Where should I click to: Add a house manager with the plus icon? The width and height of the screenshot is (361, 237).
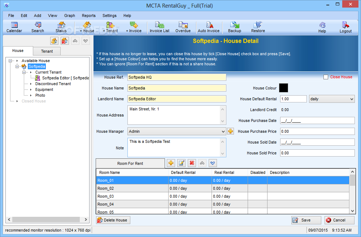[230, 131]
